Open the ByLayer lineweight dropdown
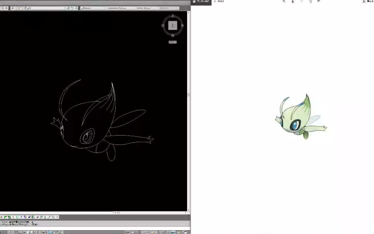The width and height of the screenshot is (374, 234). tap(147, 8)
